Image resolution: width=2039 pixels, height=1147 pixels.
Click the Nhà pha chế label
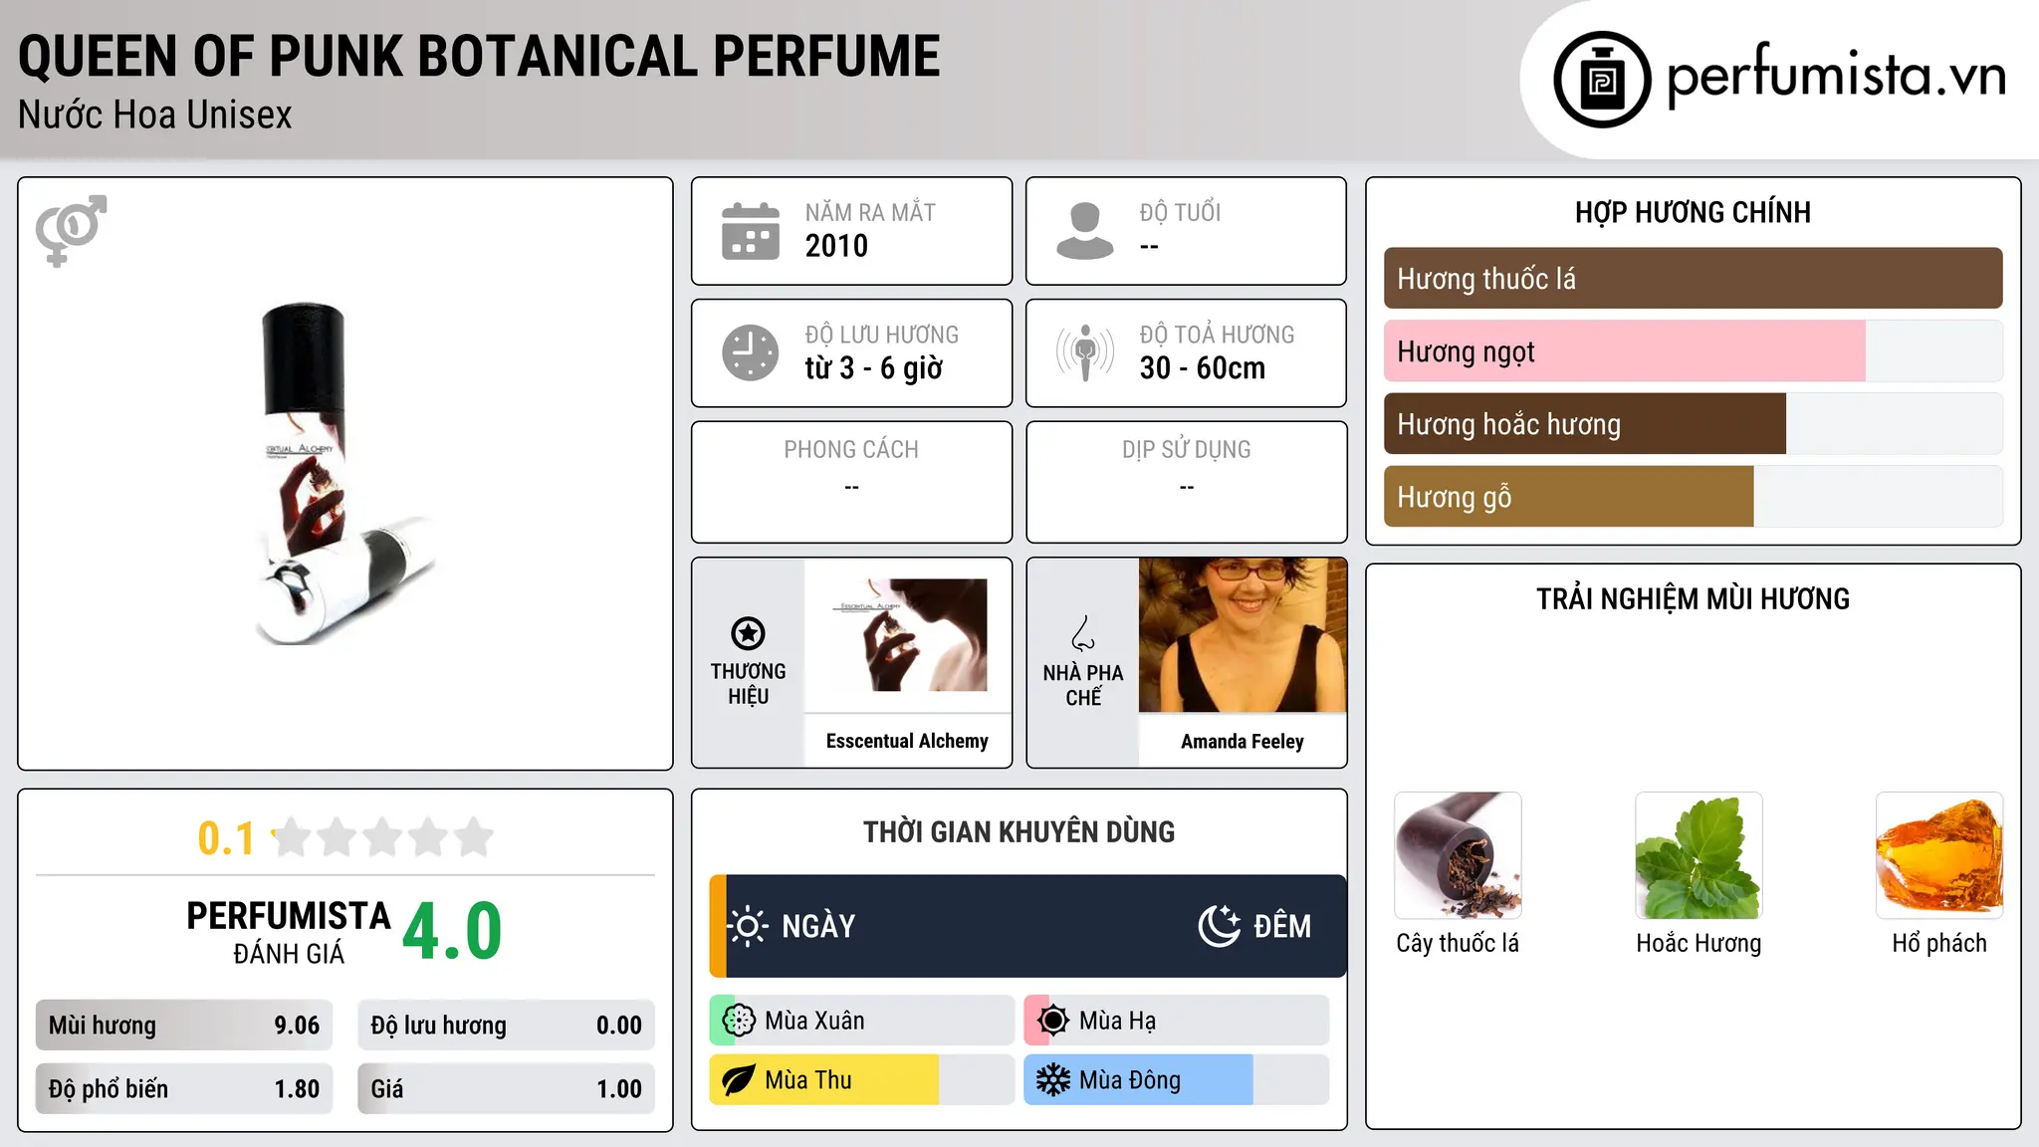point(1083,685)
